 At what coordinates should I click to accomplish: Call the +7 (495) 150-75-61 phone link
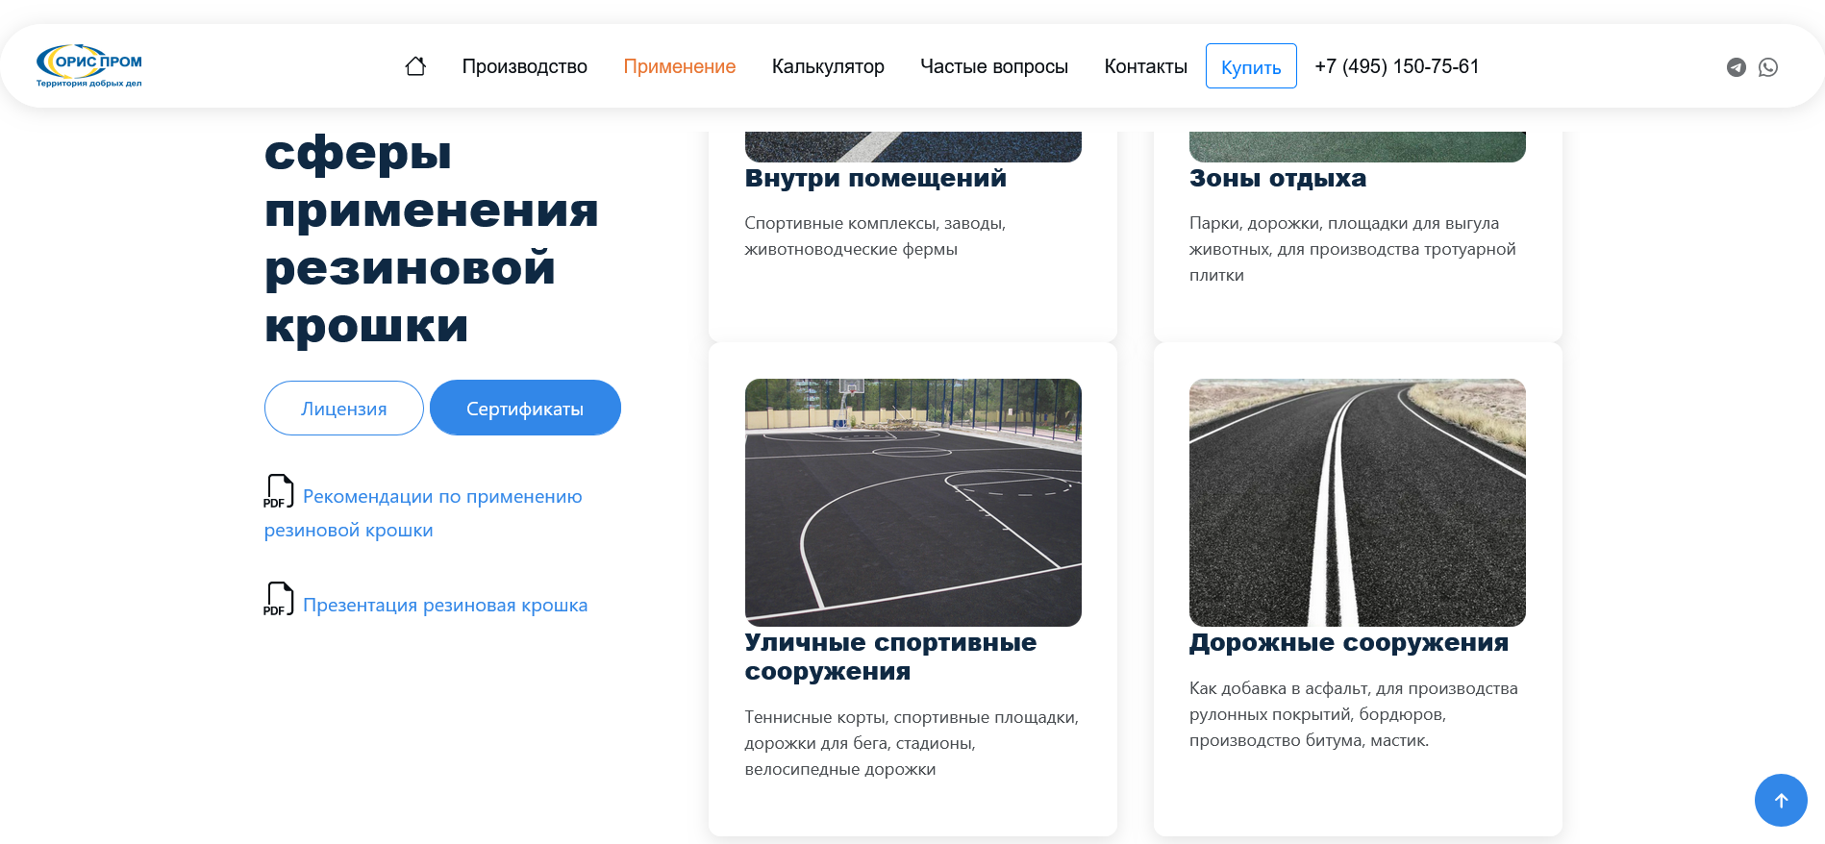[x=1396, y=66]
